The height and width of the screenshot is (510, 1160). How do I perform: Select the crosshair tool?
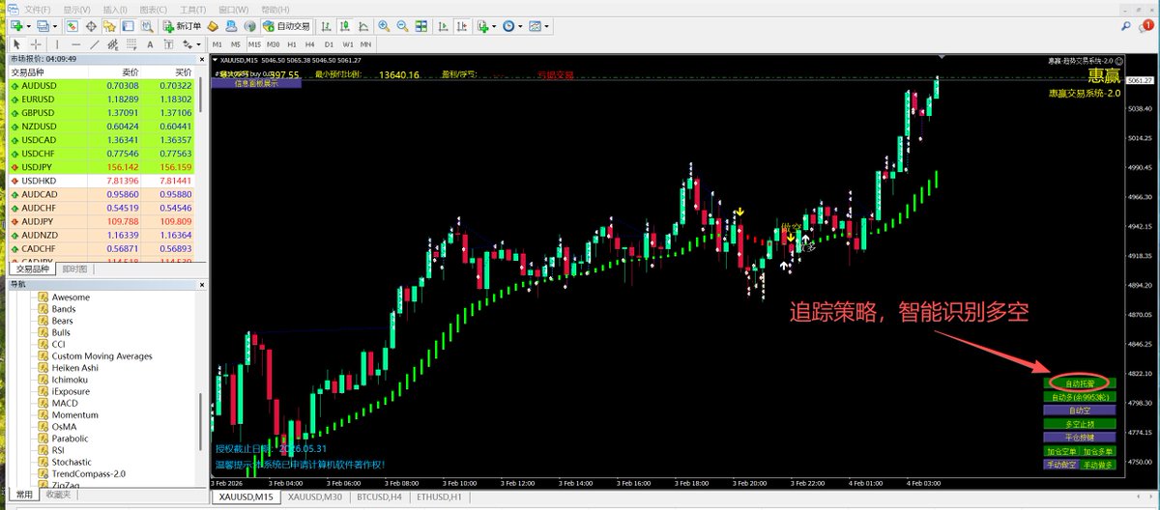36,44
